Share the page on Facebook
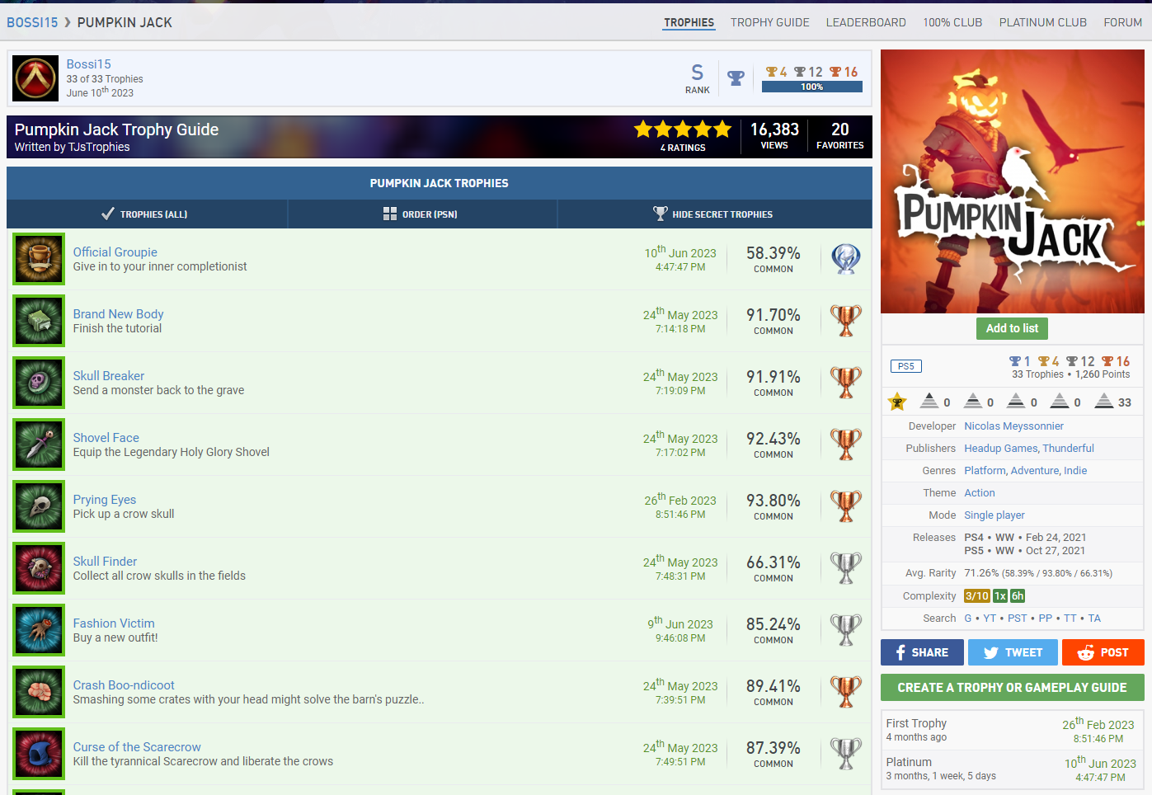 pyautogui.click(x=922, y=652)
